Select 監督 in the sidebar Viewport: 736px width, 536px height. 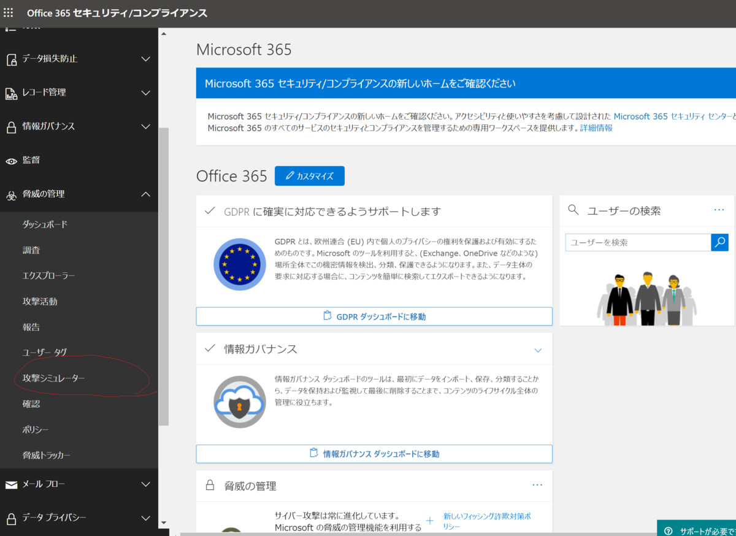click(31, 160)
